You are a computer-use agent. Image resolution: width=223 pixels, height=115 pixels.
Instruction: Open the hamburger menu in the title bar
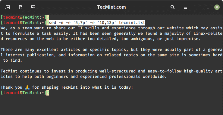pos(185,7)
